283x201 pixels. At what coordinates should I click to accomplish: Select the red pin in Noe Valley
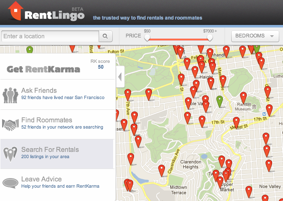tap(249, 191)
